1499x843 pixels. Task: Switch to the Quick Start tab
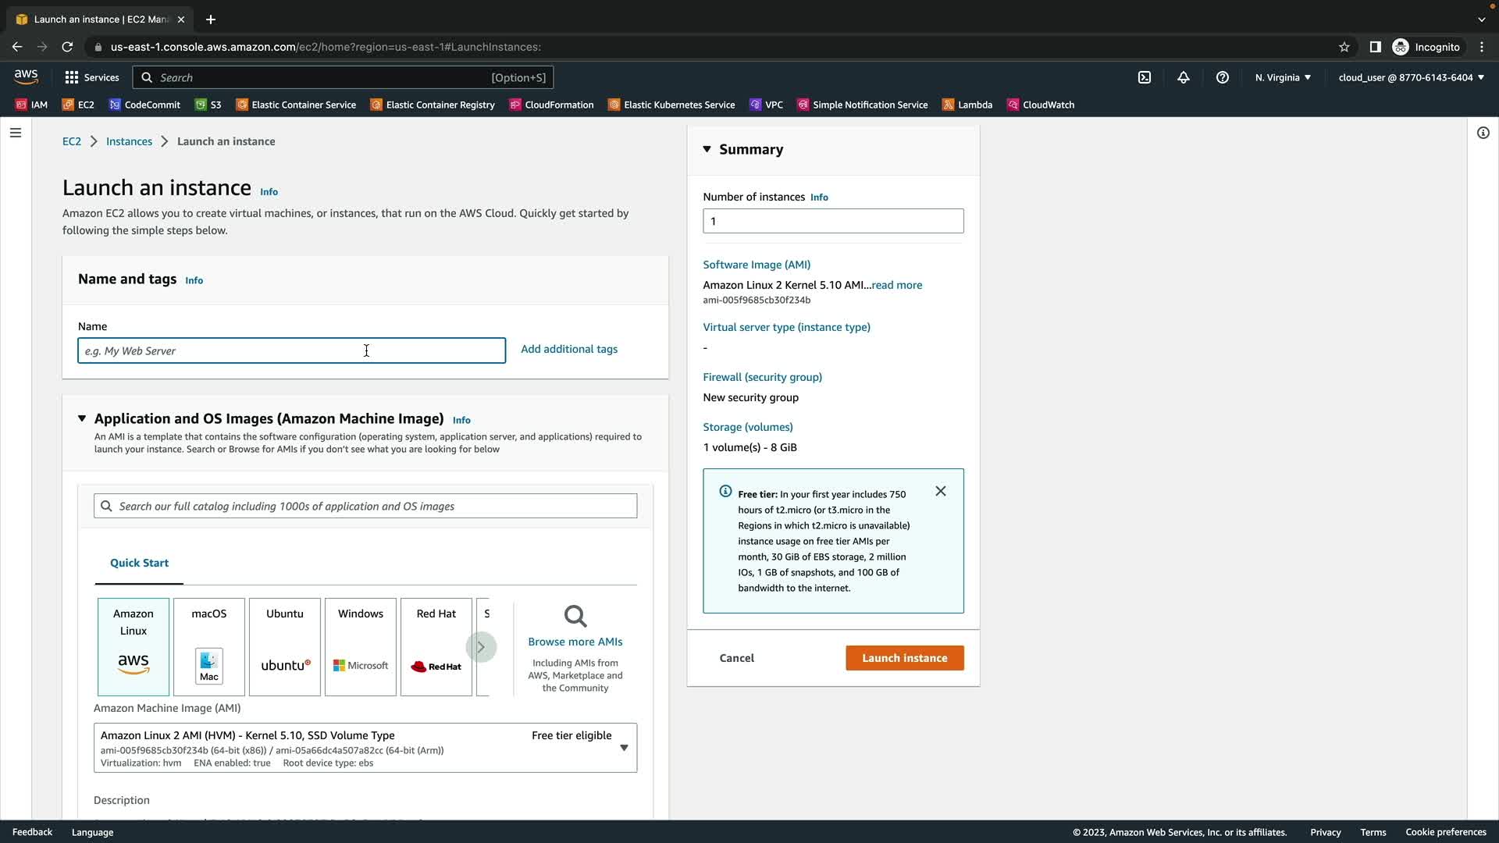click(x=139, y=563)
